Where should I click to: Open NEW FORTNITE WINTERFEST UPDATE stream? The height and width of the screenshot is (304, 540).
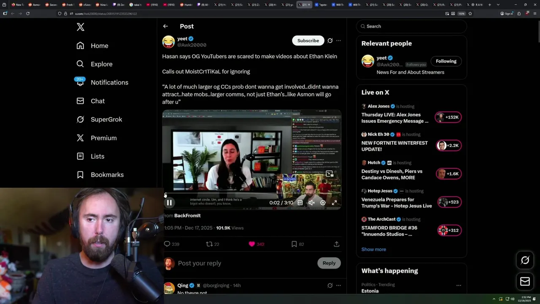(x=394, y=146)
